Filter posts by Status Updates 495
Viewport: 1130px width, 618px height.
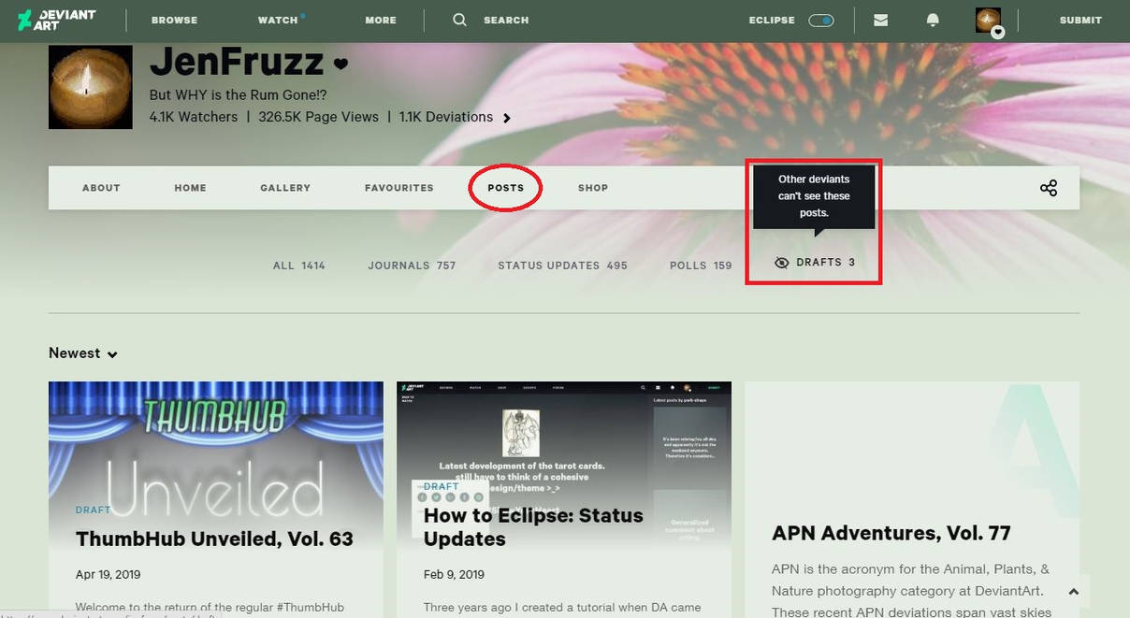coord(562,266)
